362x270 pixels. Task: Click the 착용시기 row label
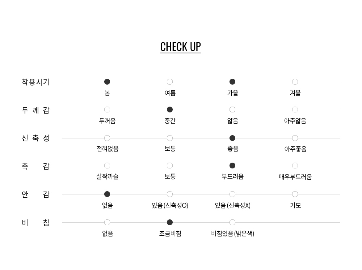point(35,82)
